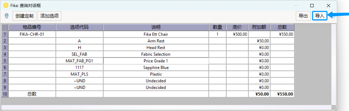Select the 选项代码 column header
This screenshot has height=111, width=349.
coord(79,27)
